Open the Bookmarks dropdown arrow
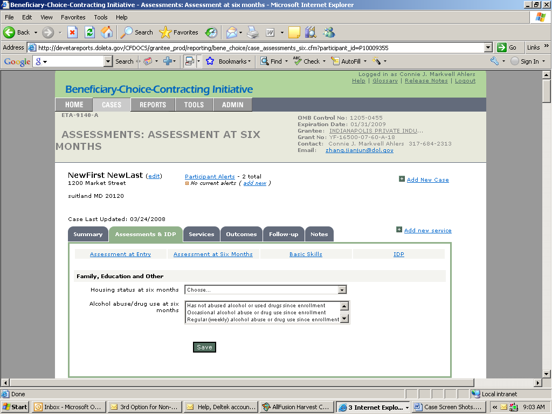Image resolution: width=552 pixels, height=414 pixels. 249,61
